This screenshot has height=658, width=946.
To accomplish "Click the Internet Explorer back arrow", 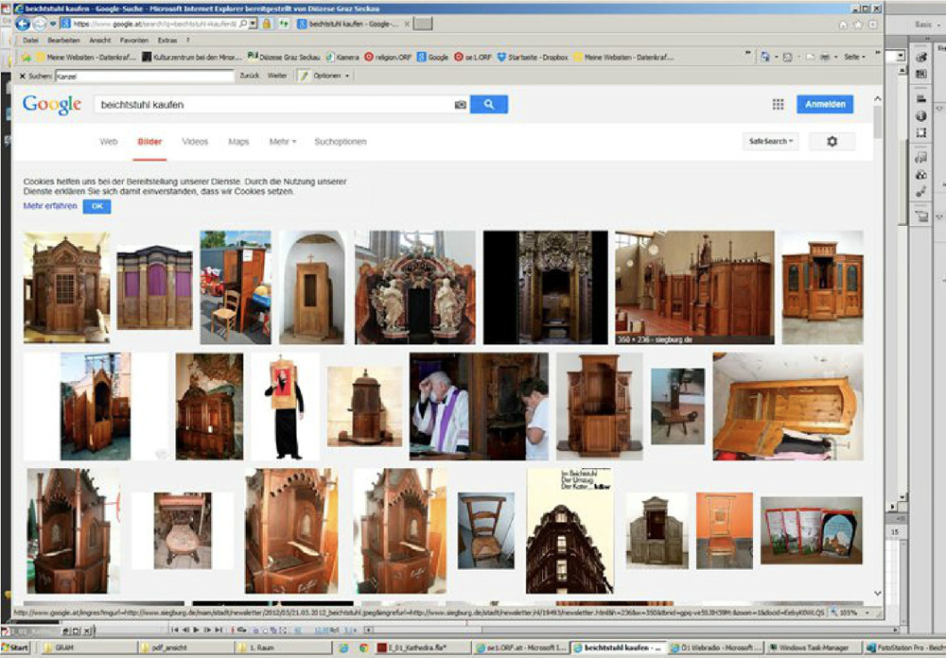I will tap(23, 24).
